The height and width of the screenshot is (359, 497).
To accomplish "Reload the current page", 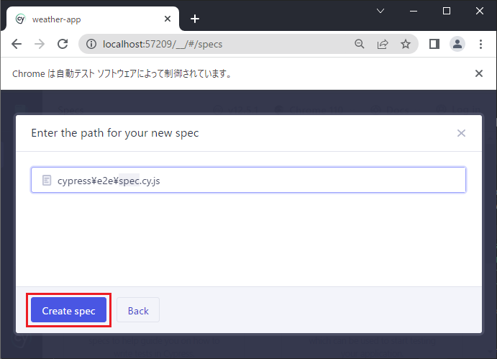I will [63, 44].
